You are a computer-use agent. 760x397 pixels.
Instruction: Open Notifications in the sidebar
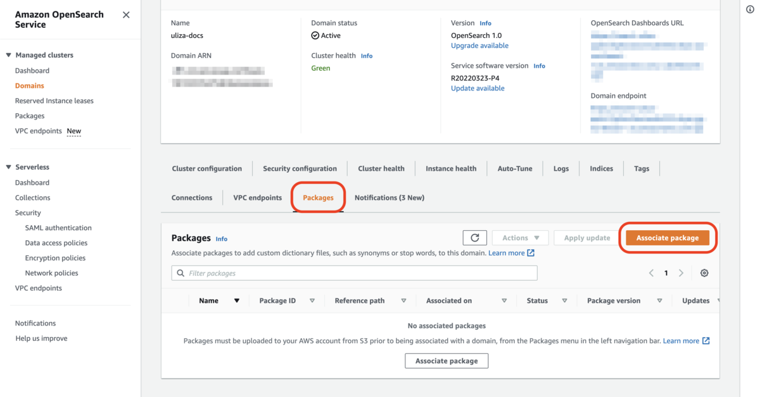(x=35, y=324)
